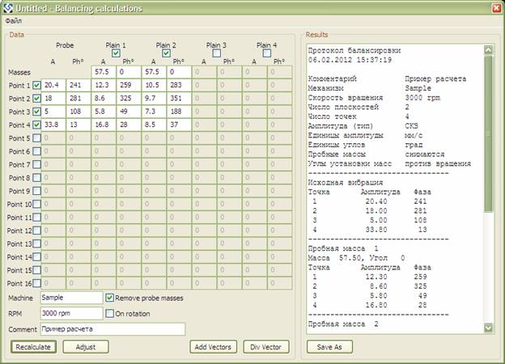Click the Results scrollbar up arrow
The height and width of the screenshot is (364, 505).
tap(488, 50)
